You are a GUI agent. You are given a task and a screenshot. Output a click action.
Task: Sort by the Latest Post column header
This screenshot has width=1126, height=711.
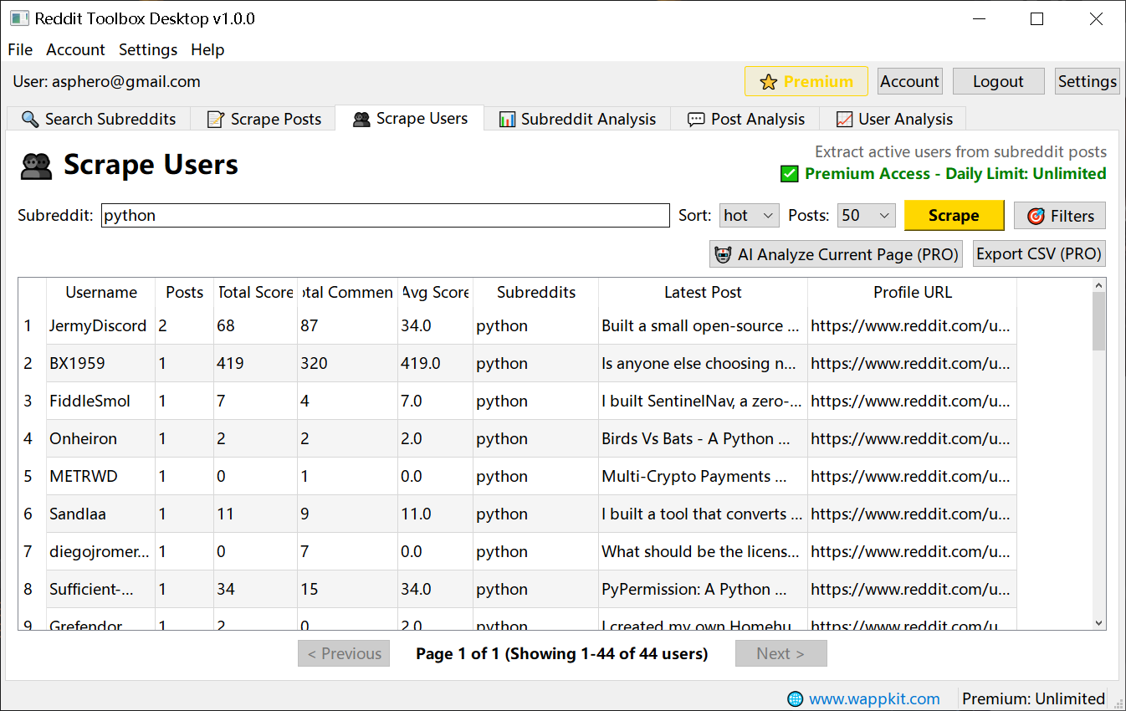pos(704,292)
